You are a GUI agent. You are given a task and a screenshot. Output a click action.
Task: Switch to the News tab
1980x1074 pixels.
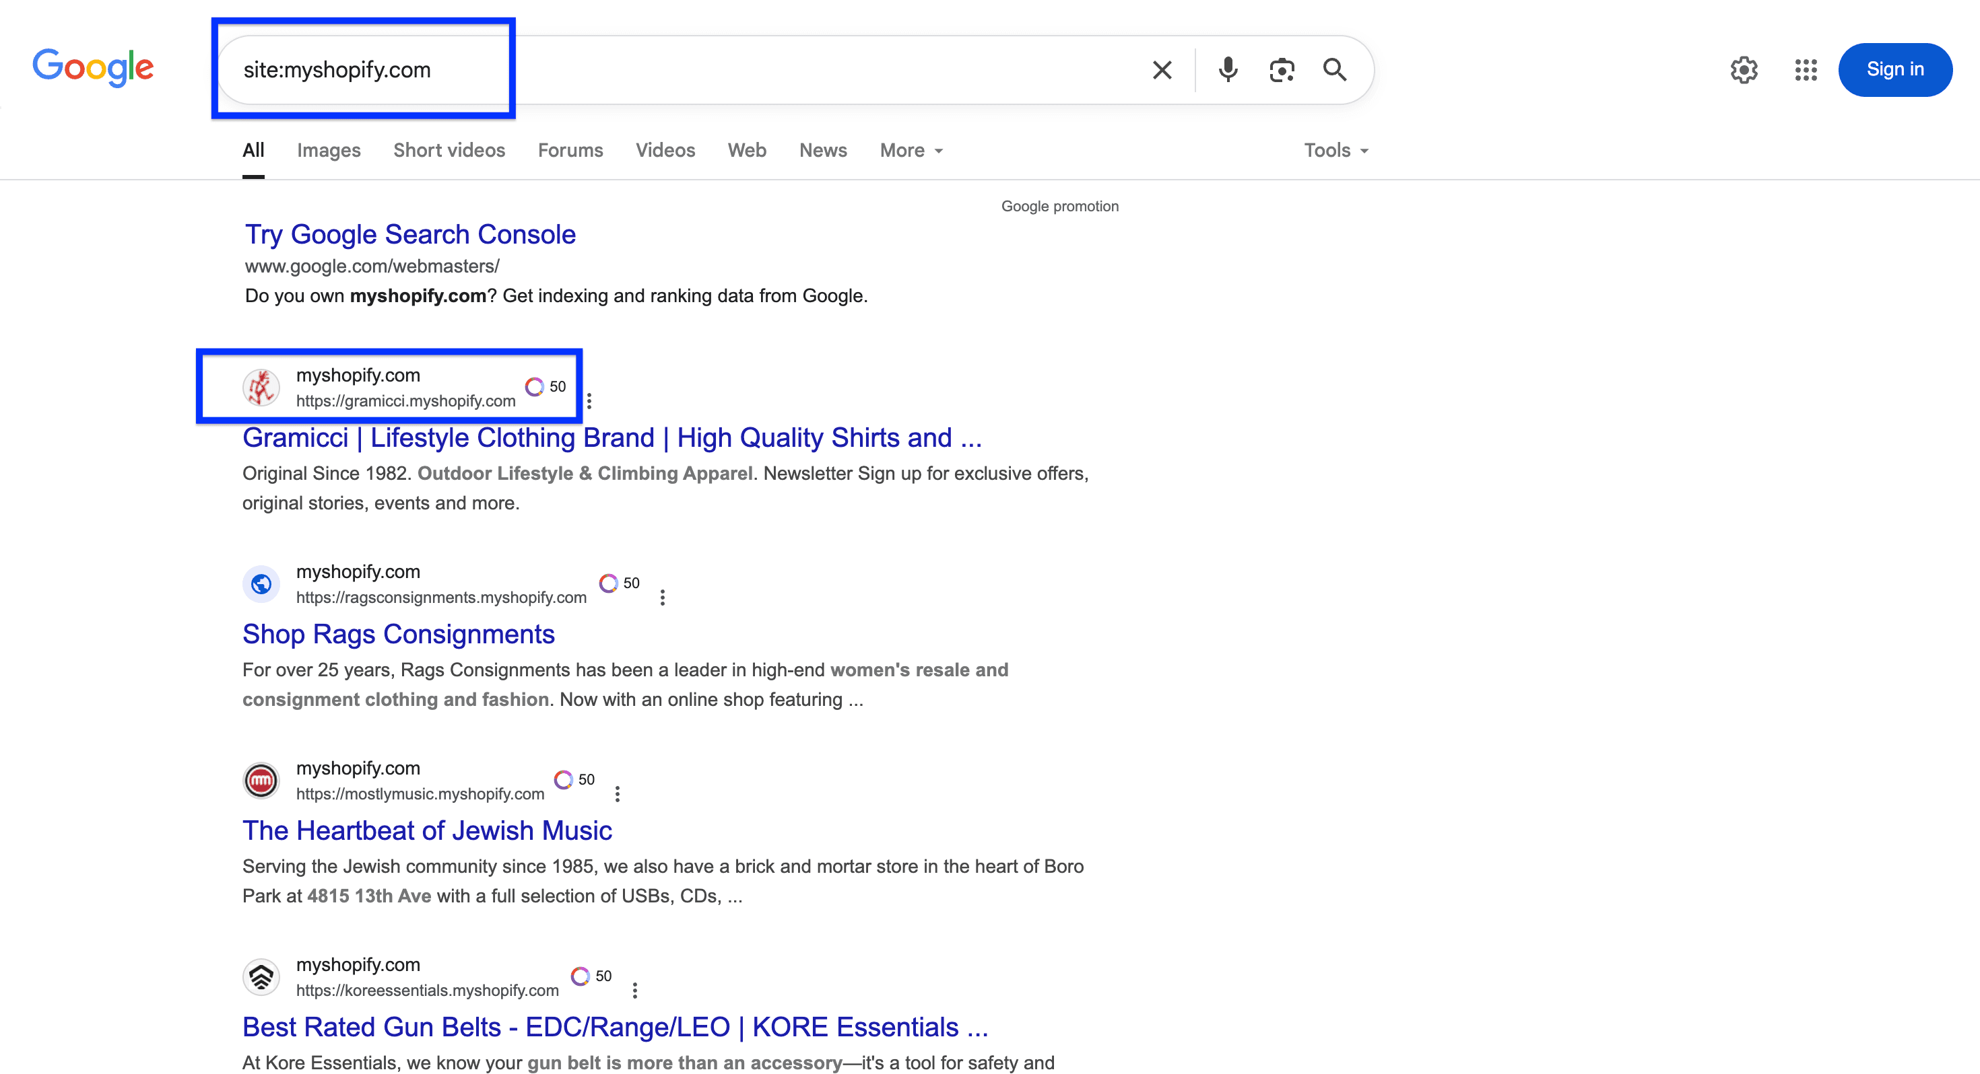click(x=822, y=150)
